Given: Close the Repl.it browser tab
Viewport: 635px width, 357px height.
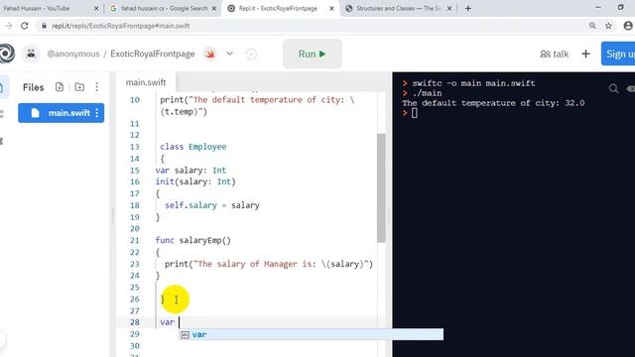Looking at the screenshot, I should click(x=331, y=8).
